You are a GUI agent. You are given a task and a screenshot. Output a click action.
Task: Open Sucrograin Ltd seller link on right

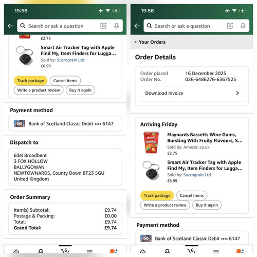197,175
